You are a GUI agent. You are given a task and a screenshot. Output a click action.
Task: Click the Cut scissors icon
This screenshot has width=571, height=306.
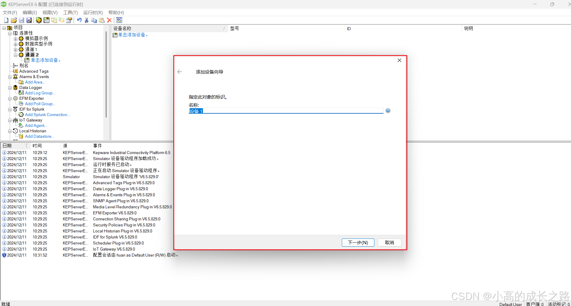(87, 20)
